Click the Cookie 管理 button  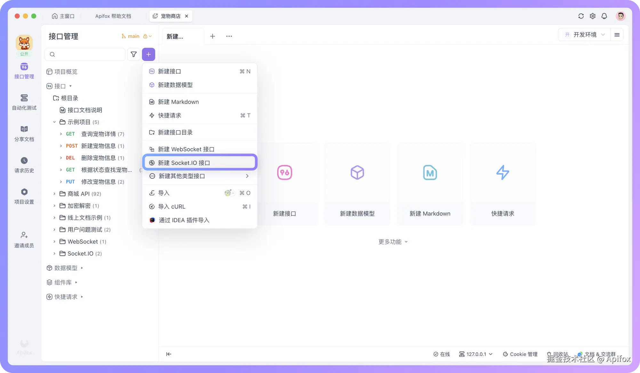point(520,354)
